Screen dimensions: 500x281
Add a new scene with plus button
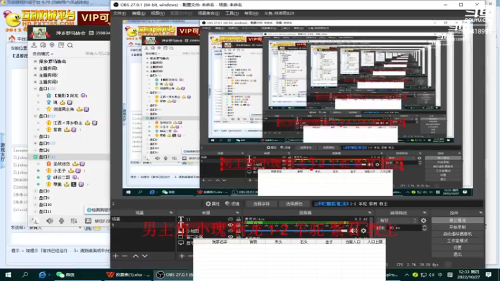(x=116, y=256)
